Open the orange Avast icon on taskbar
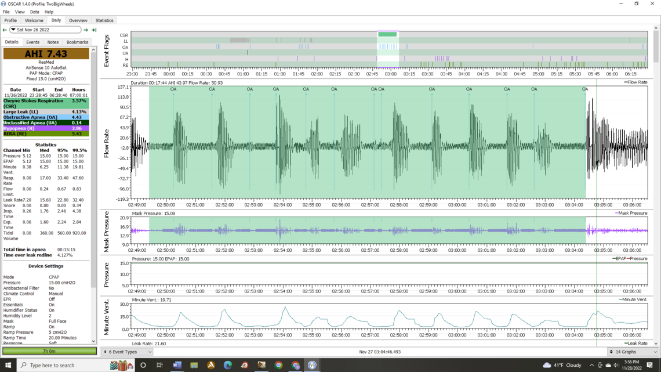661x372 pixels. [x=211, y=365]
